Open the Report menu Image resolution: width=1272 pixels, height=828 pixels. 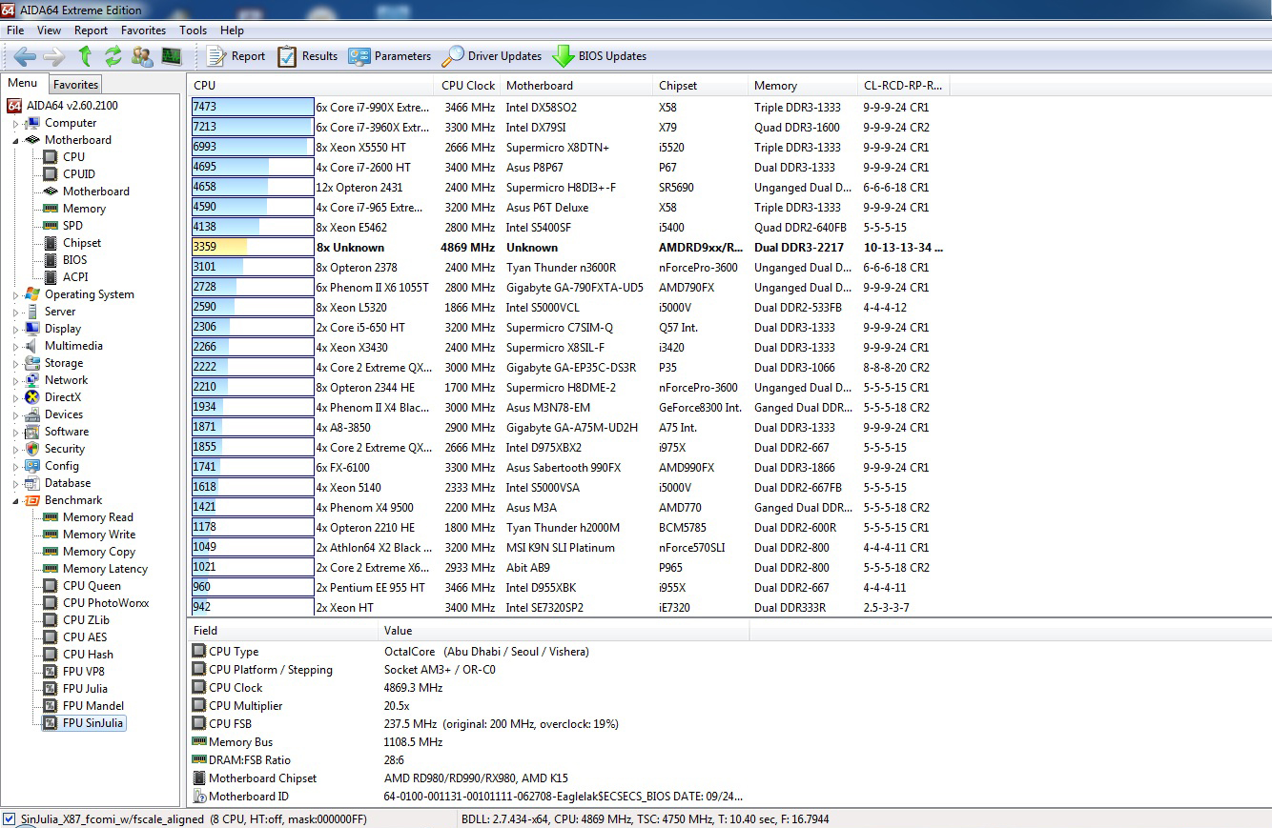click(92, 30)
